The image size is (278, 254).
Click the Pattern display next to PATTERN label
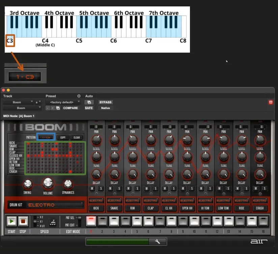[x=46, y=137]
